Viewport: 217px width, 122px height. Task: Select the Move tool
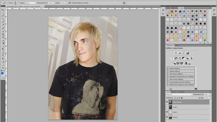pyautogui.click(x=3, y=10)
